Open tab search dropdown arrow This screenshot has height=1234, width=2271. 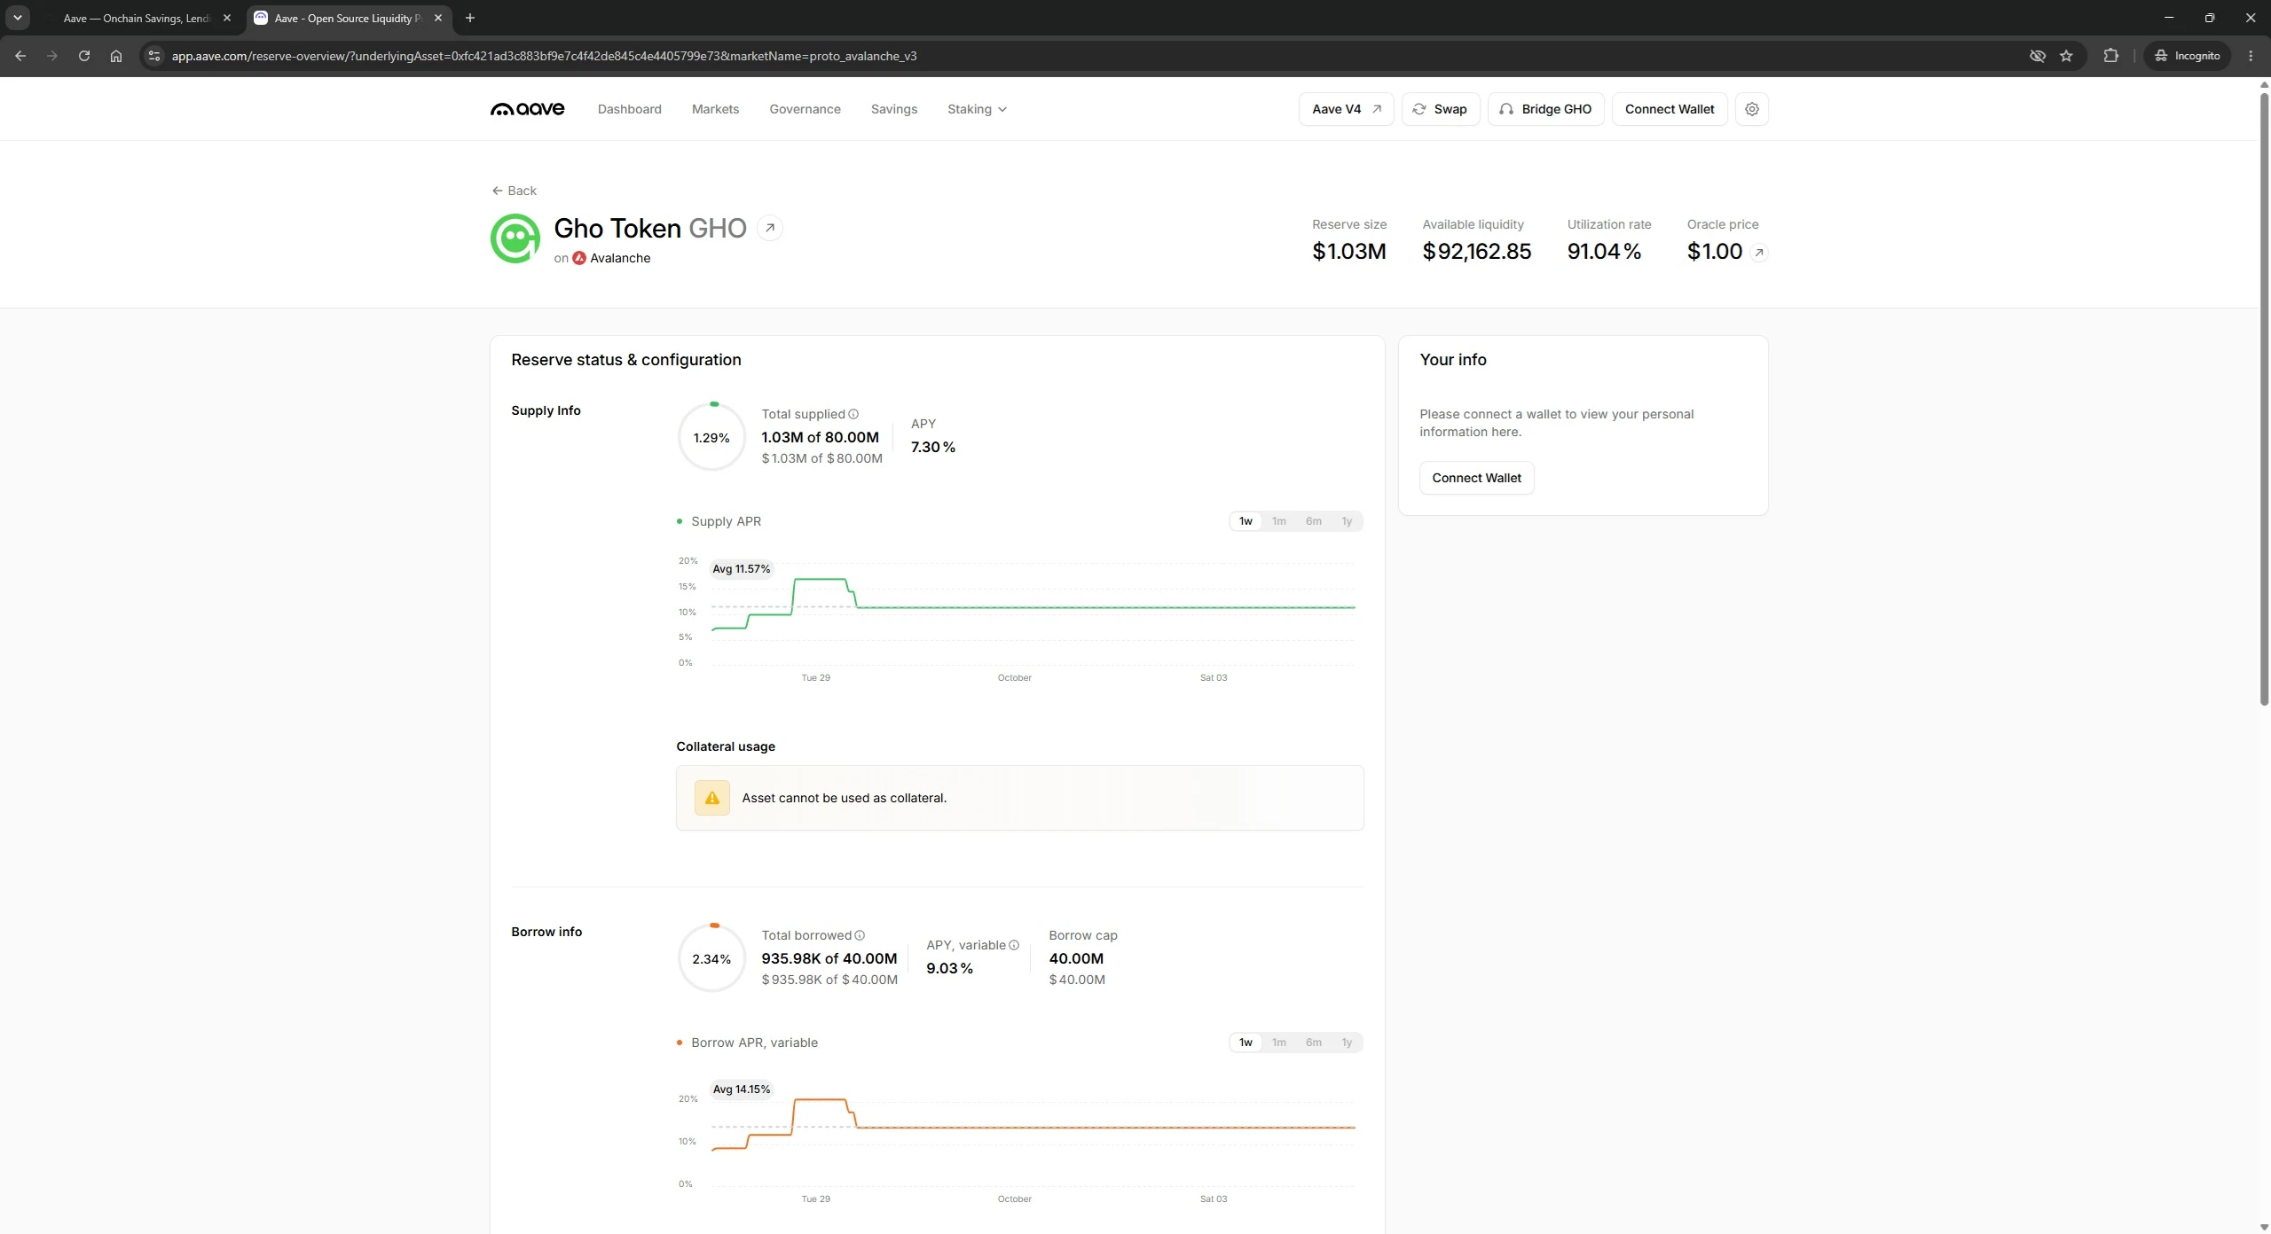[x=17, y=18]
